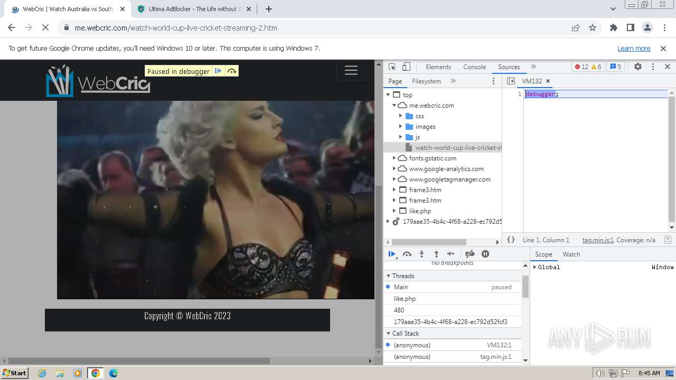Open Internet Explorer from the taskbar
This screenshot has height=380, width=676.
click(42, 373)
